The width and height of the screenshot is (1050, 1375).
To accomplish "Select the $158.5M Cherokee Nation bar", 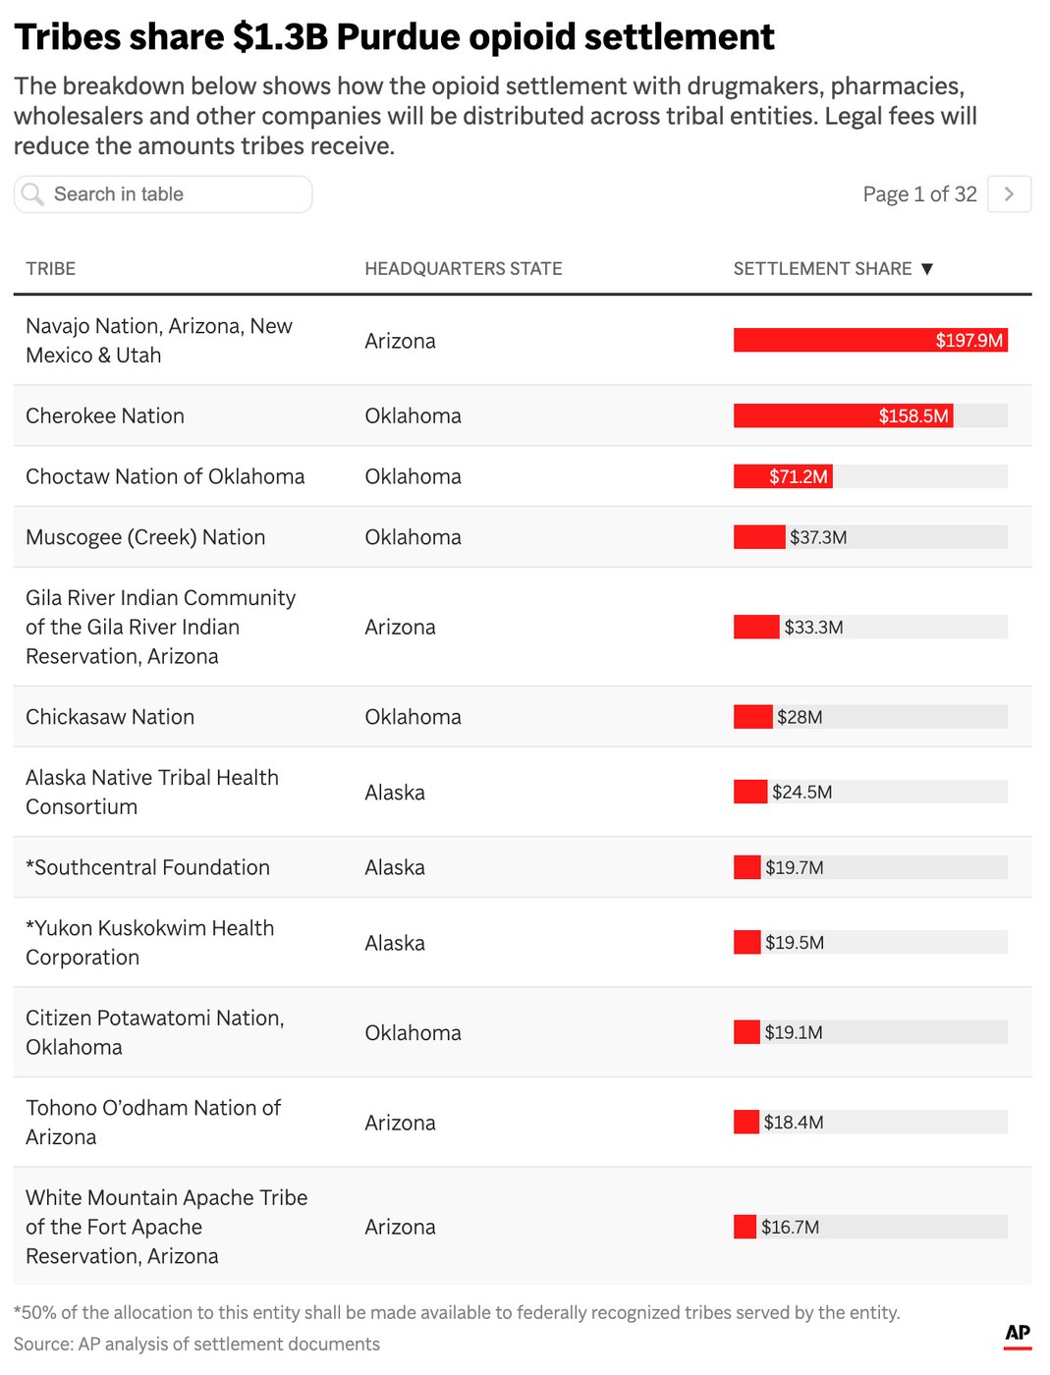I will (x=843, y=415).
